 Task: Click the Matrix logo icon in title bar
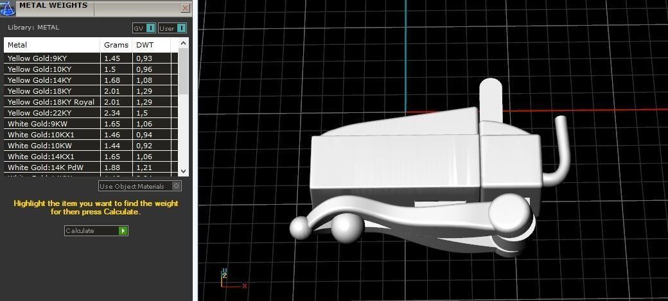8,8
